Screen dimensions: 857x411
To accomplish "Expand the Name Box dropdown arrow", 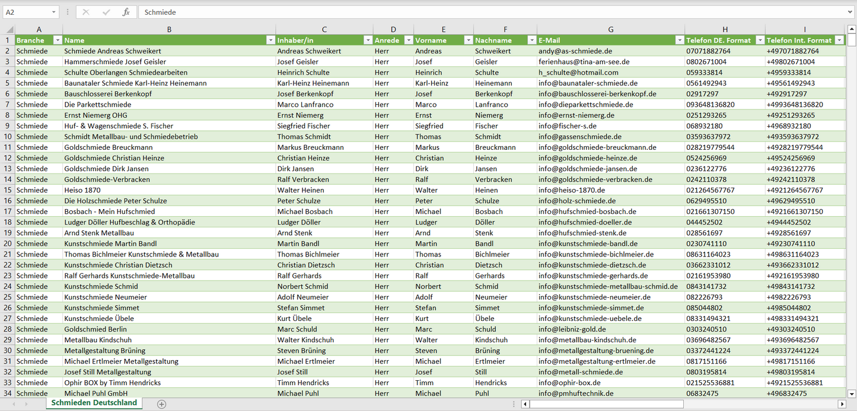I will click(x=54, y=12).
